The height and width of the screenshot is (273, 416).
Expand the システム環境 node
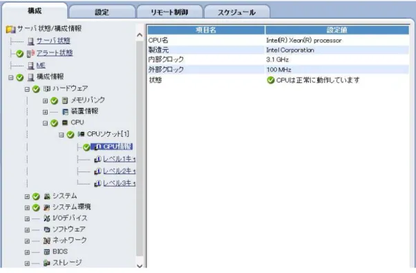coord(27,208)
